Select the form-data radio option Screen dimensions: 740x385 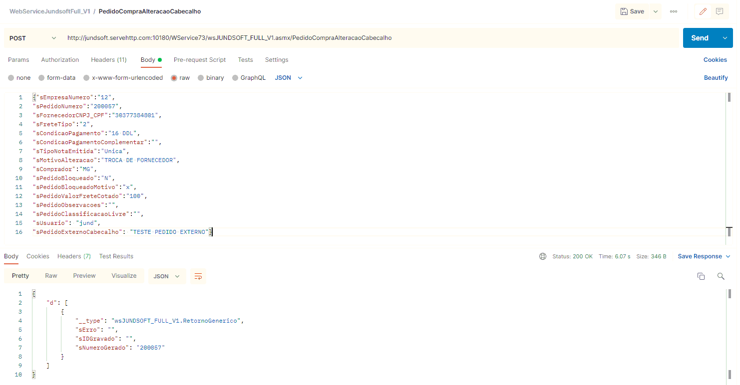tap(41, 78)
